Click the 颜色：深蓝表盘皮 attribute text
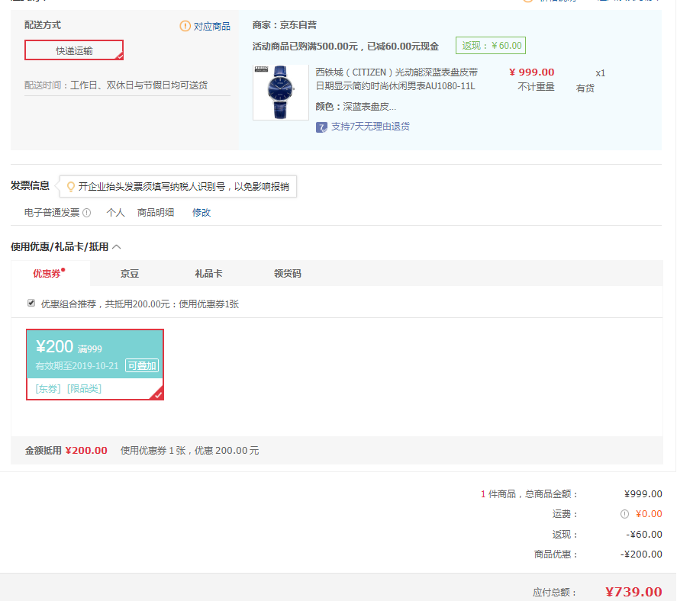677x601 pixels. tap(356, 107)
